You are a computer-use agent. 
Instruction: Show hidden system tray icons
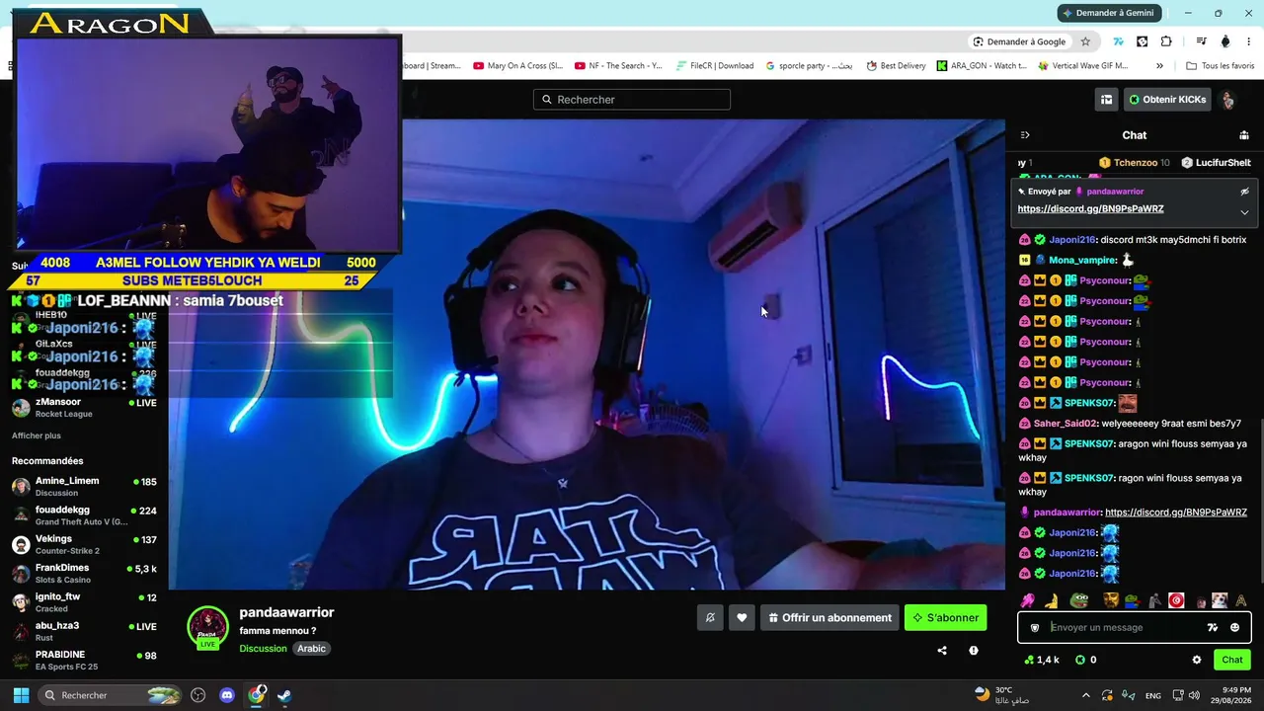[x=1086, y=695]
